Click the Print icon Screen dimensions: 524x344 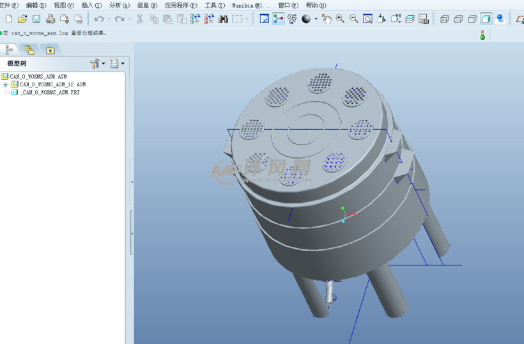click(x=50, y=19)
